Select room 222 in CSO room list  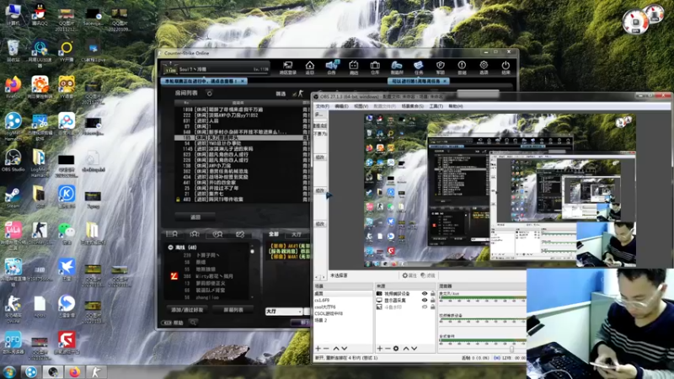242,115
